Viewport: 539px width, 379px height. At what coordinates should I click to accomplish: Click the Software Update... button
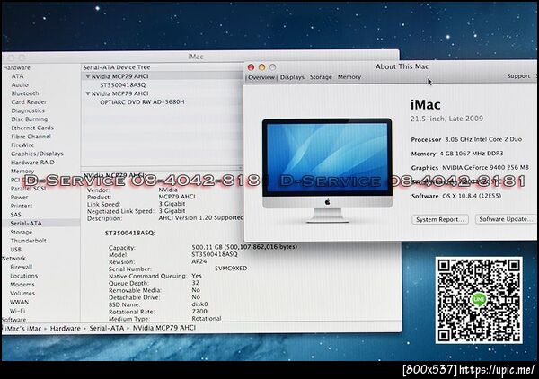pyautogui.click(x=505, y=219)
